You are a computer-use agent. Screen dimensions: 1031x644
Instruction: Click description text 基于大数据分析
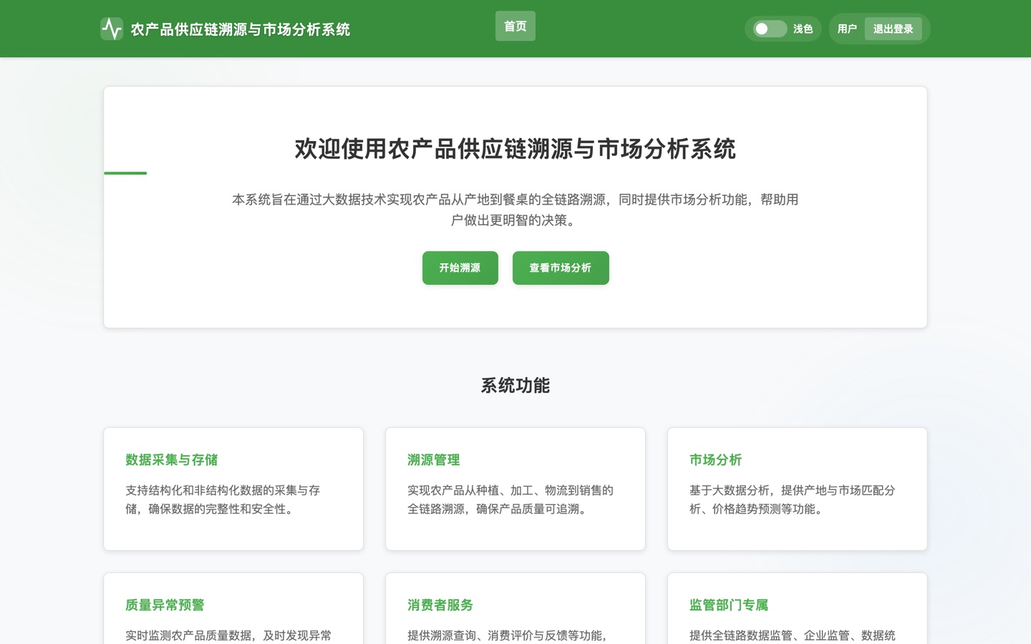pyautogui.click(x=793, y=499)
